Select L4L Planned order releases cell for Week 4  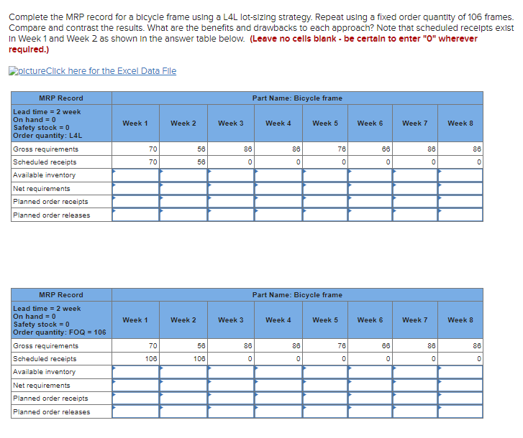point(278,215)
